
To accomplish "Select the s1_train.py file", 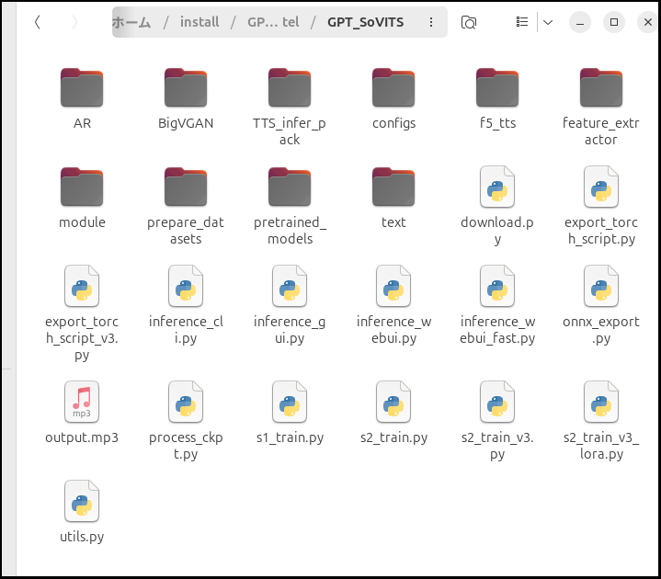I will pyautogui.click(x=290, y=402).
